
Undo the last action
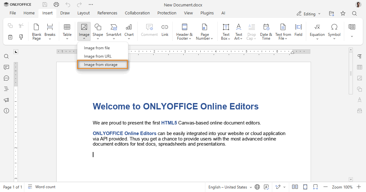(x=68, y=4)
